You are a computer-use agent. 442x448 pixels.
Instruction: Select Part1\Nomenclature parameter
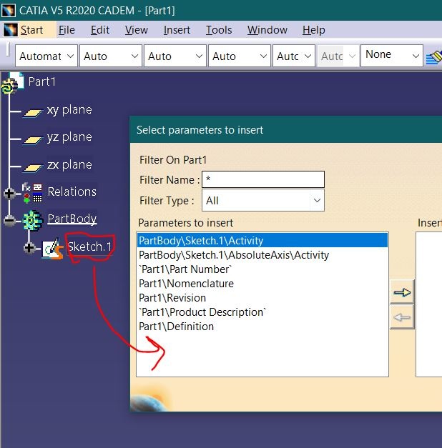pos(262,283)
